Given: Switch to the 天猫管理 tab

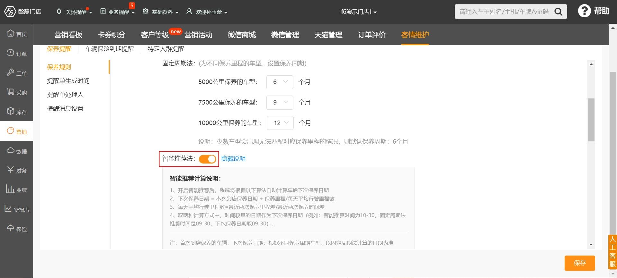Looking at the screenshot, I should click(x=328, y=35).
